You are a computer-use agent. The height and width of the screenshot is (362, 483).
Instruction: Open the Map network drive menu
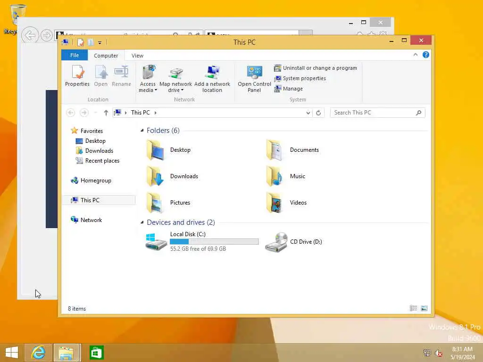pos(175,79)
